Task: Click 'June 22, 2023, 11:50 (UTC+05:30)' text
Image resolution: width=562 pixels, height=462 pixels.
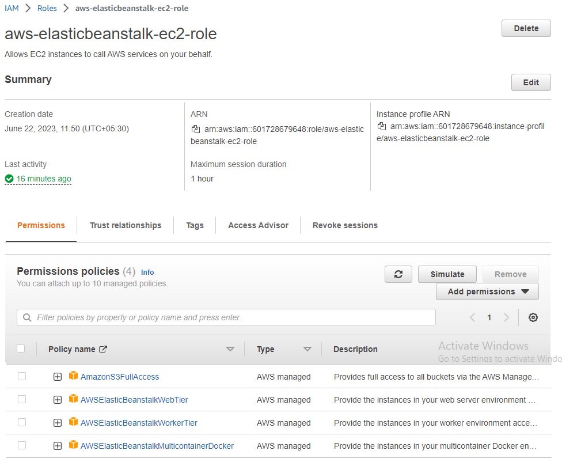Action: pos(67,128)
